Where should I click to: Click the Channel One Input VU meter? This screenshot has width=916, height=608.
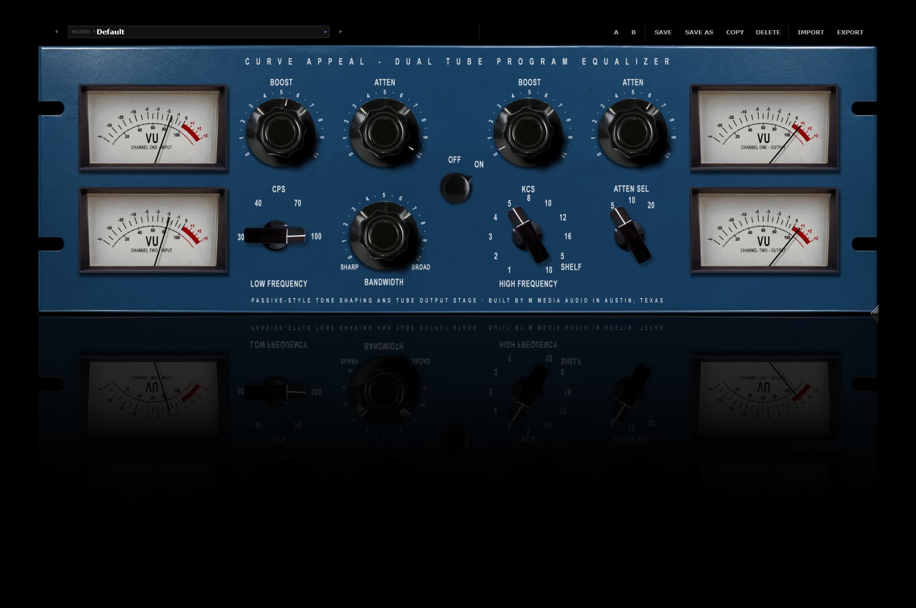coord(153,127)
